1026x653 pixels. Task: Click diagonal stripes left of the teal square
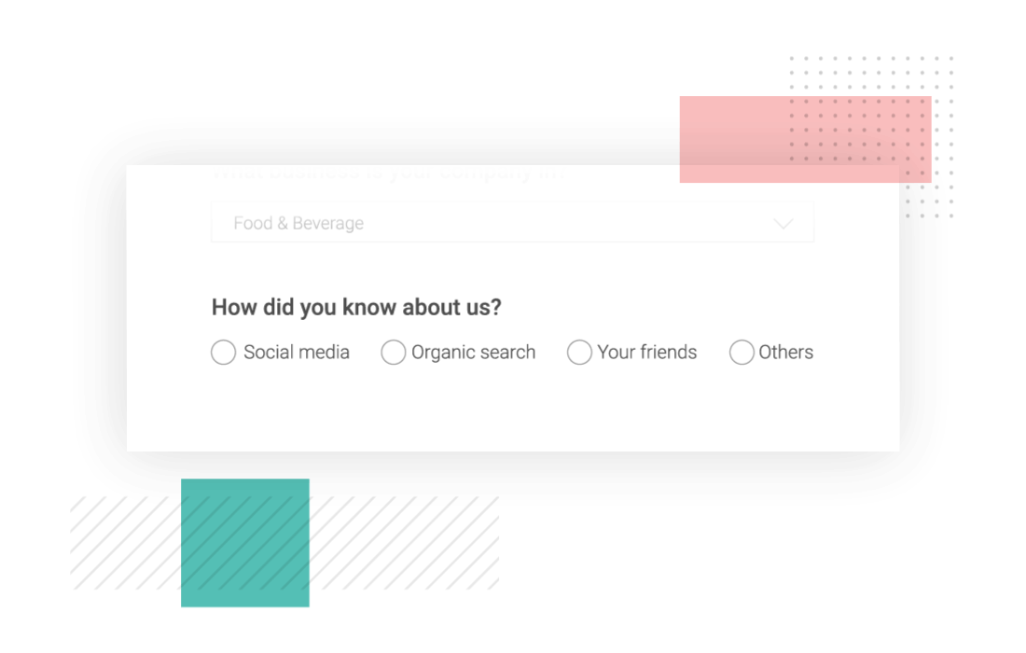126,542
